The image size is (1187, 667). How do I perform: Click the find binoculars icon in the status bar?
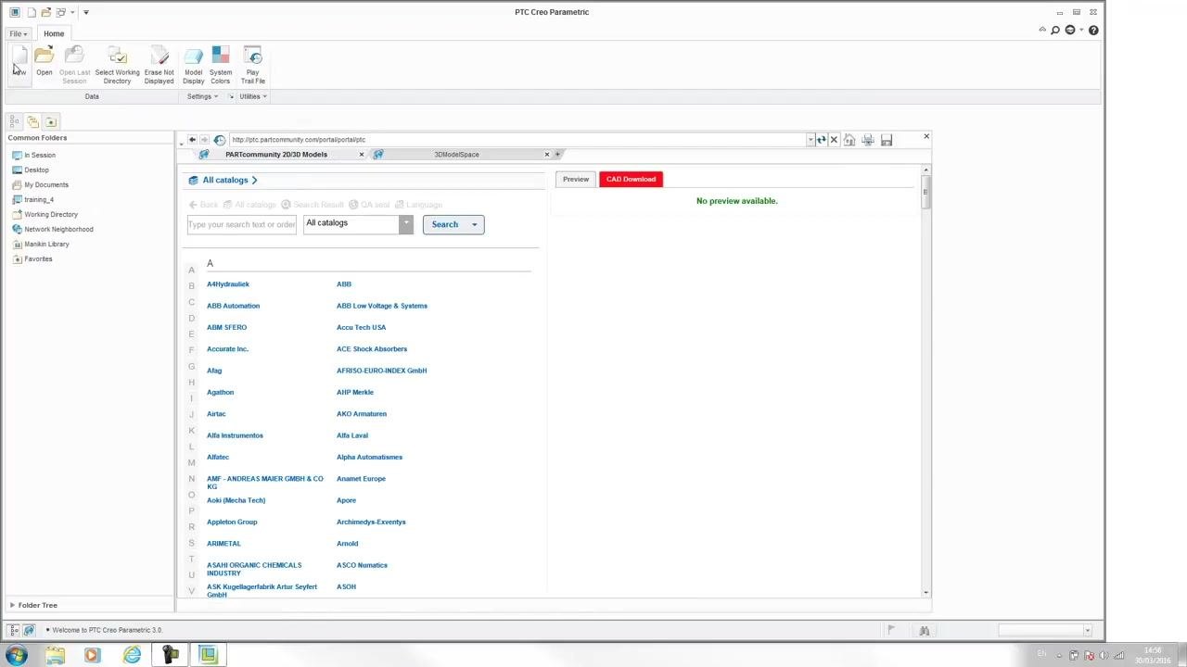(x=925, y=631)
